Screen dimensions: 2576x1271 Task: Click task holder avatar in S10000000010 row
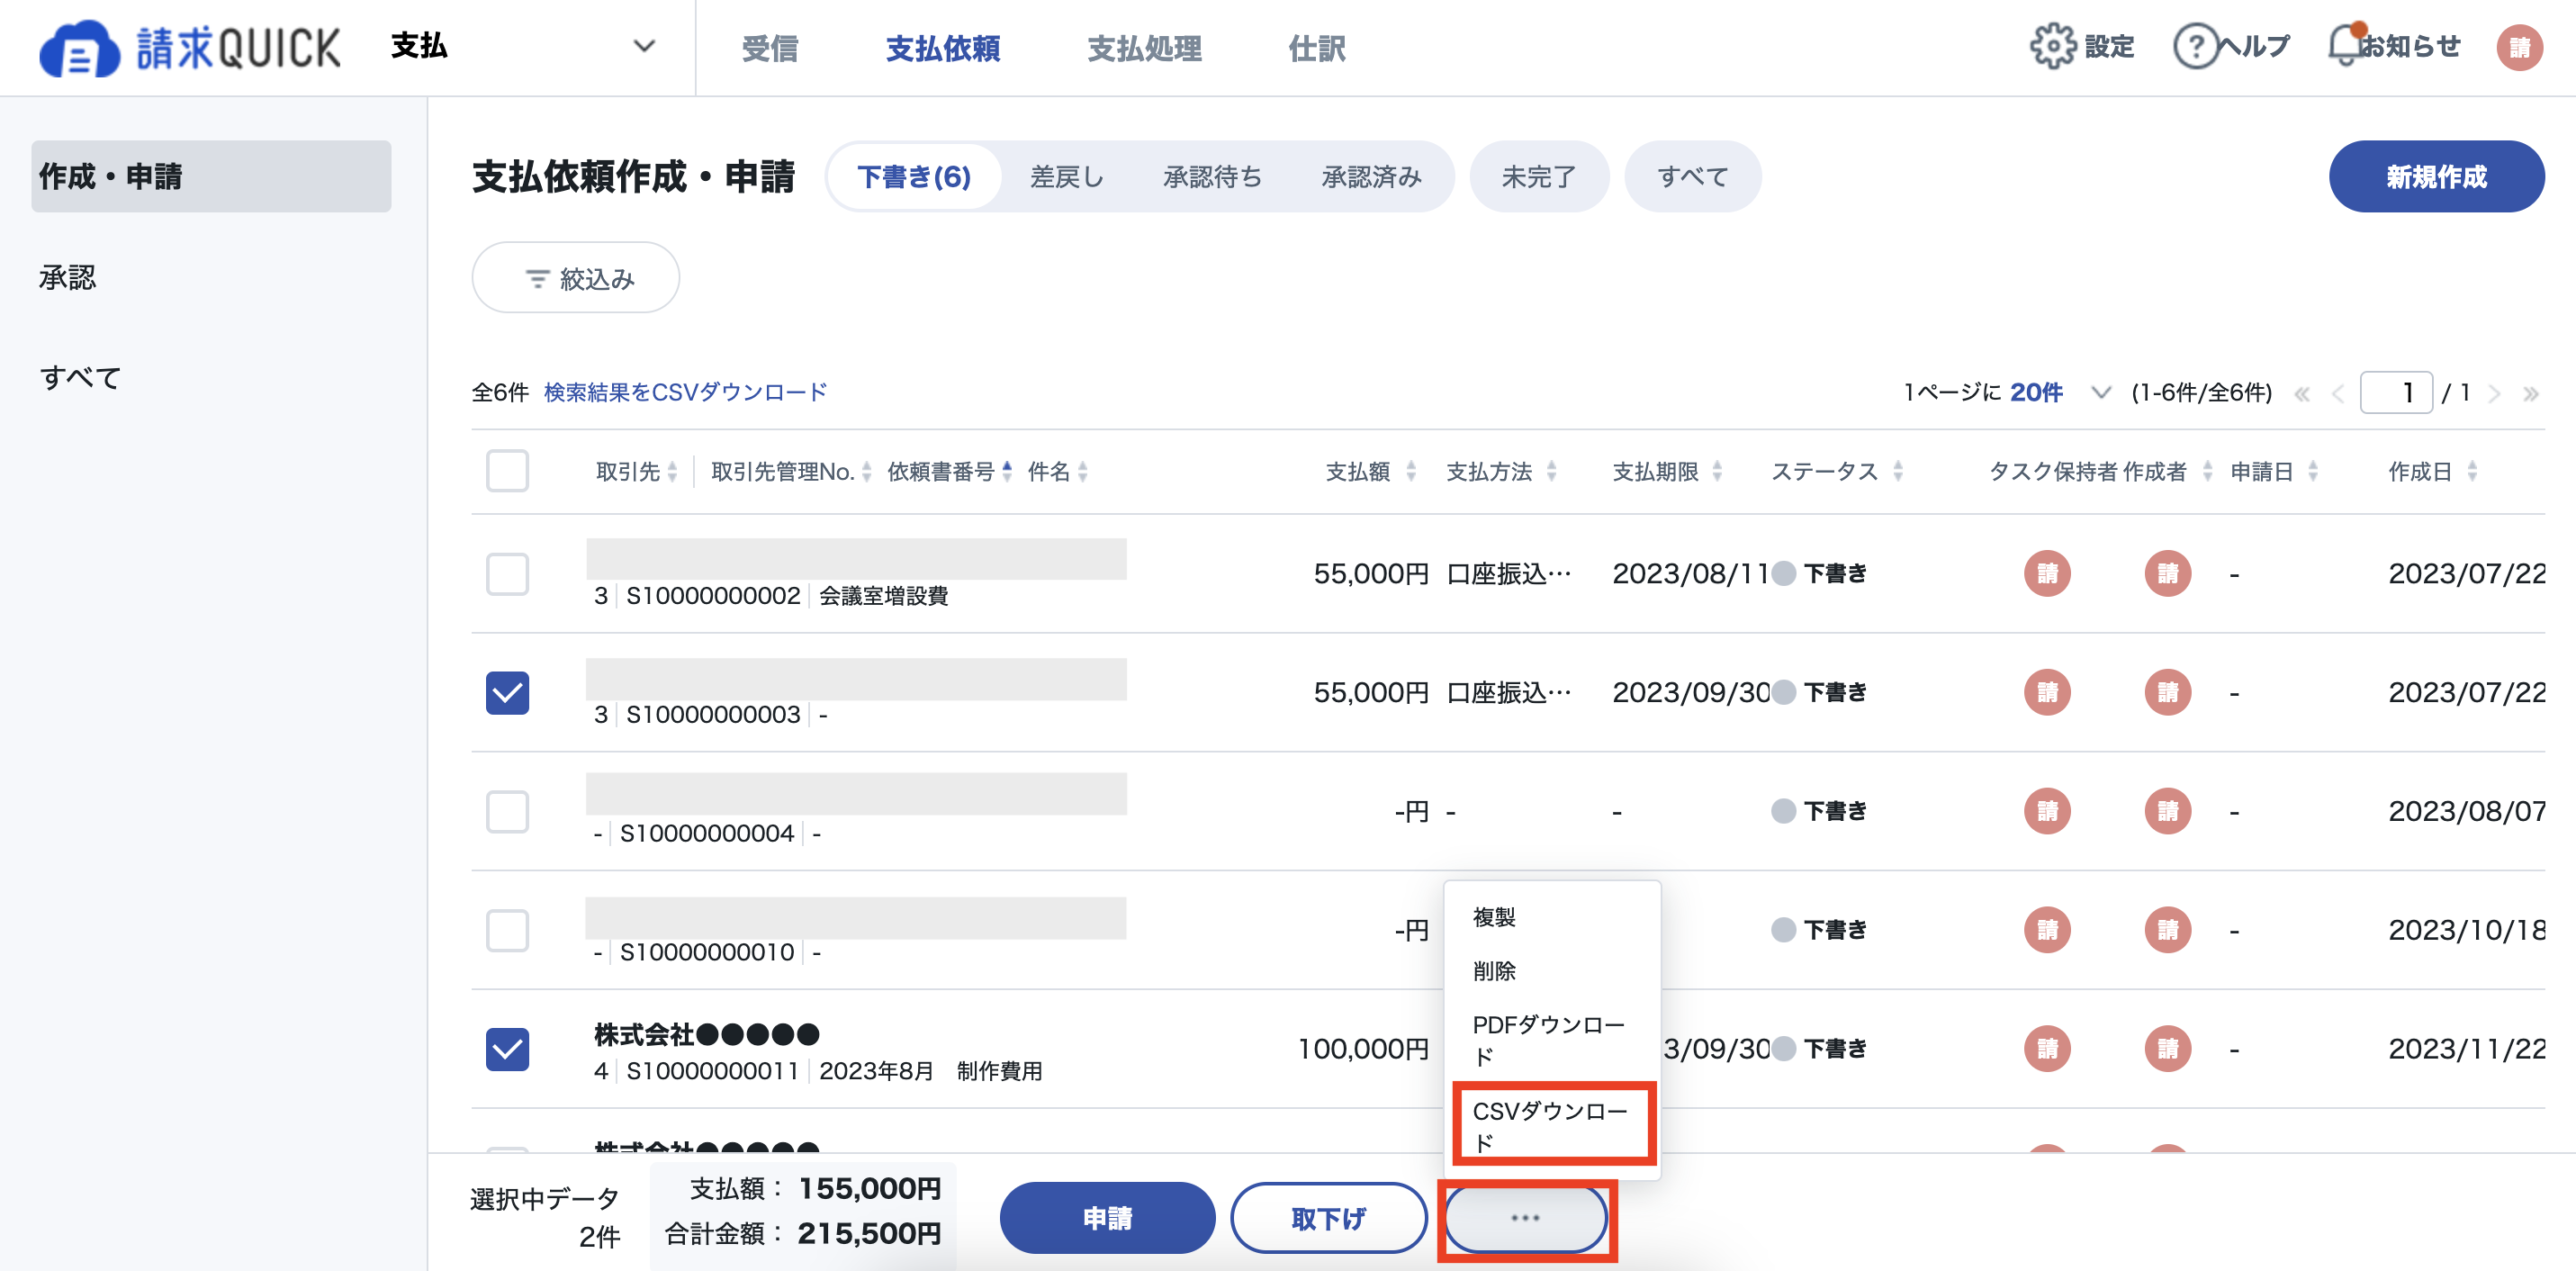[x=2047, y=930]
